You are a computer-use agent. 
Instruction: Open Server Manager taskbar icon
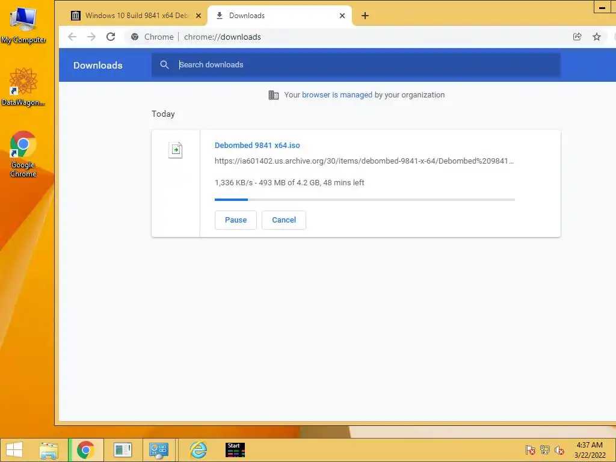pyautogui.click(x=123, y=450)
